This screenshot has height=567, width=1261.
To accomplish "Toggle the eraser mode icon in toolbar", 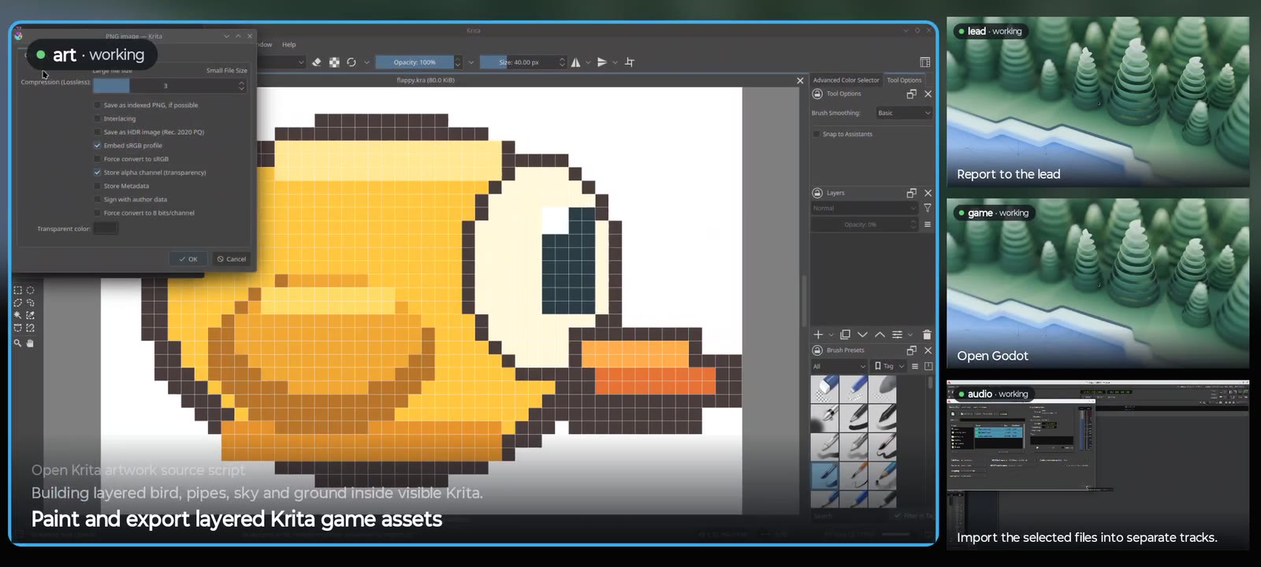I will coord(317,62).
